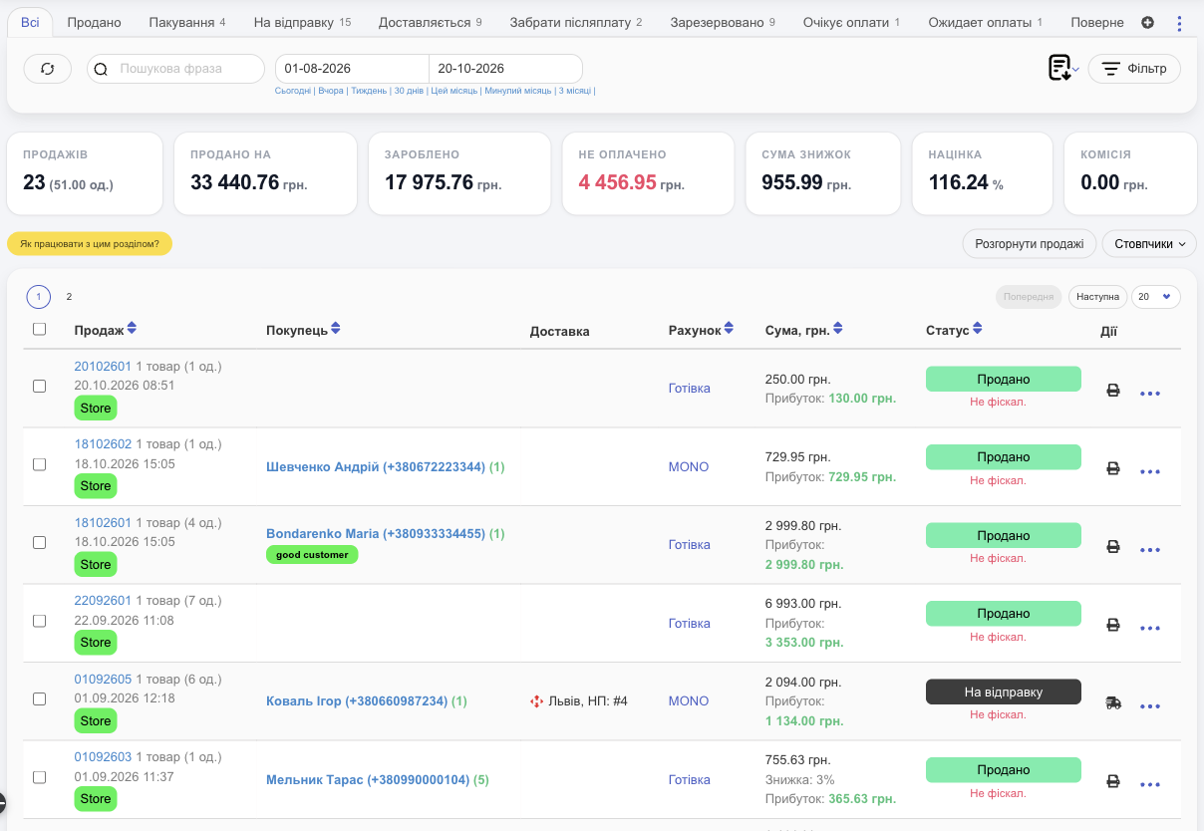Click the start date field 01-08-2026
This screenshot has height=831, width=1204.
[352, 69]
